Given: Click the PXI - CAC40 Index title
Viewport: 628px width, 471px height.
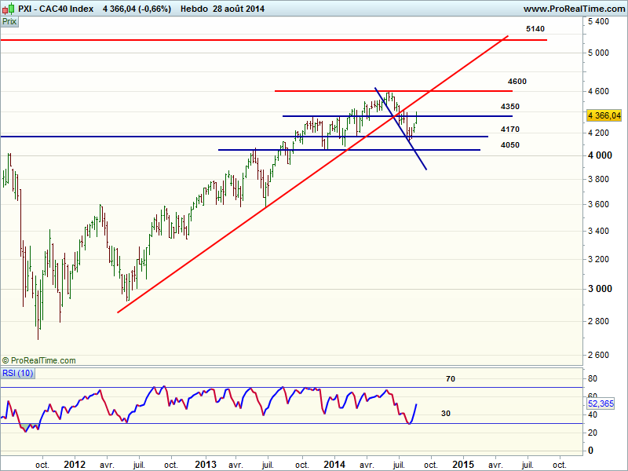Looking at the screenshot, I should [57, 9].
